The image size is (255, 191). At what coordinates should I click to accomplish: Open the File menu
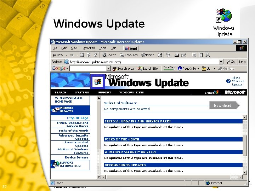coord(55,48)
